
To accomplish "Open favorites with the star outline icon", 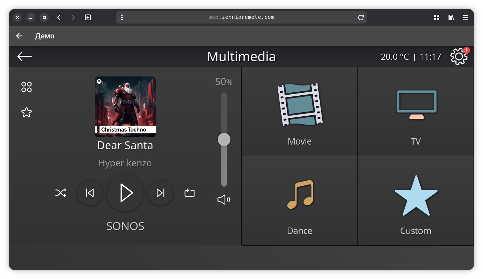I will tap(26, 112).
